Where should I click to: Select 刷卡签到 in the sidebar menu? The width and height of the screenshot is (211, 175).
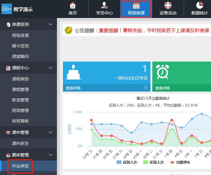coord(20,46)
